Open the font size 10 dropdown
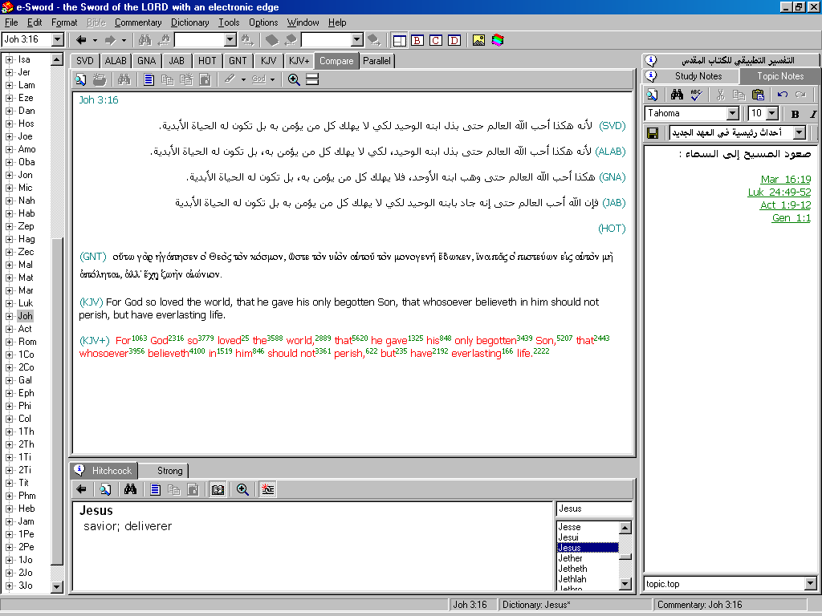 771,113
